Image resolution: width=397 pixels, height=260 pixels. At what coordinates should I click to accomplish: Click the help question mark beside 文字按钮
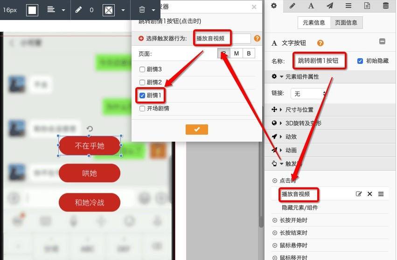[320, 43]
